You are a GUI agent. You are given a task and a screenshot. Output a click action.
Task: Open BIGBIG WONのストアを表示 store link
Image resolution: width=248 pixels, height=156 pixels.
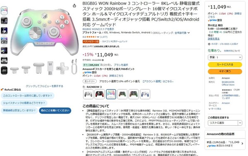tap(98, 29)
